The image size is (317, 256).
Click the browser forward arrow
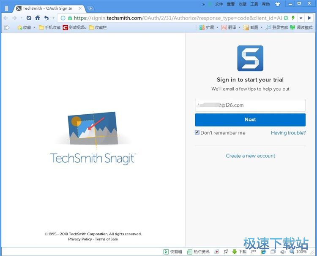pyautogui.click(x=14, y=18)
